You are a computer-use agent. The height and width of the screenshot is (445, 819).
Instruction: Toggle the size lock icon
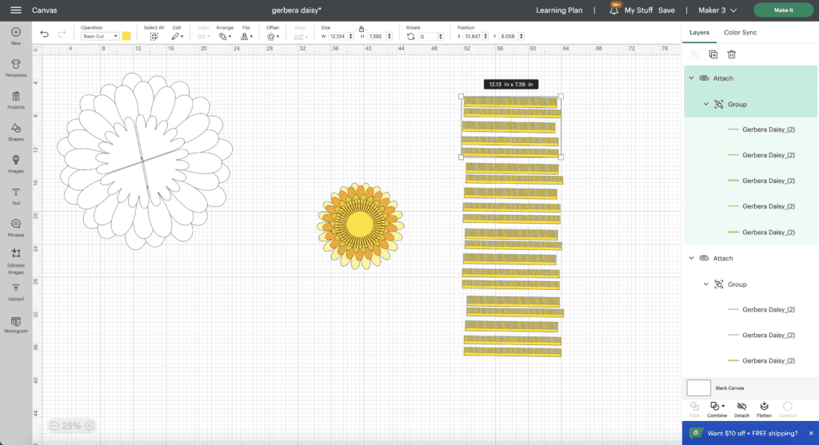[361, 30]
